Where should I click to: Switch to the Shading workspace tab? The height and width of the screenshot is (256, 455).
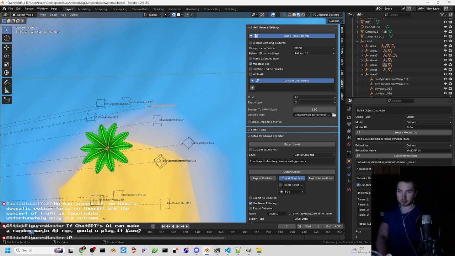[x=158, y=9]
